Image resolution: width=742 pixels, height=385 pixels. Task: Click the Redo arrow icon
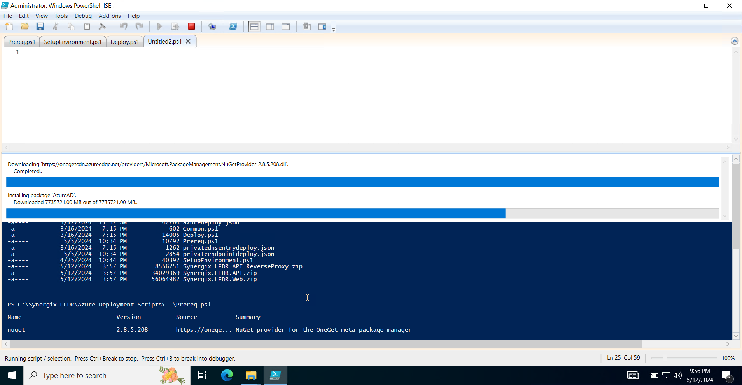pos(139,26)
